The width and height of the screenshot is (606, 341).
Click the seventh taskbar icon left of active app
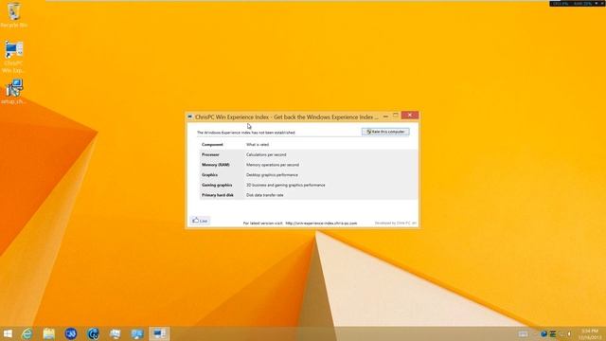[137, 333]
